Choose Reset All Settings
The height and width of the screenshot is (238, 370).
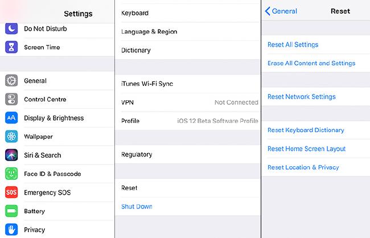pyautogui.click(x=293, y=44)
